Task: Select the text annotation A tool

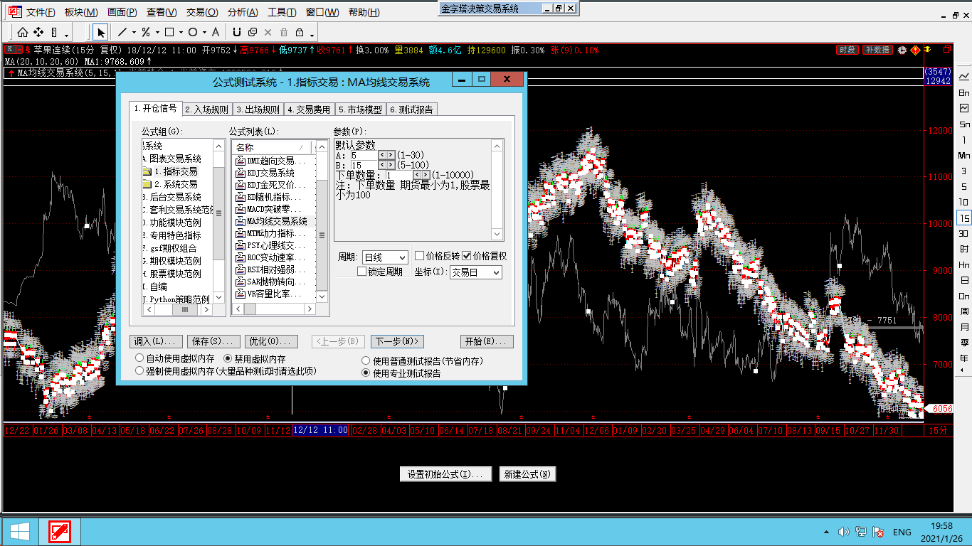Action: pyautogui.click(x=216, y=32)
